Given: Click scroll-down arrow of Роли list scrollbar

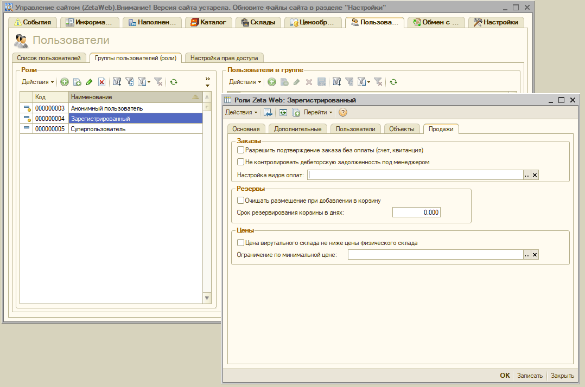Looking at the screenshot, I should [207, 298].
